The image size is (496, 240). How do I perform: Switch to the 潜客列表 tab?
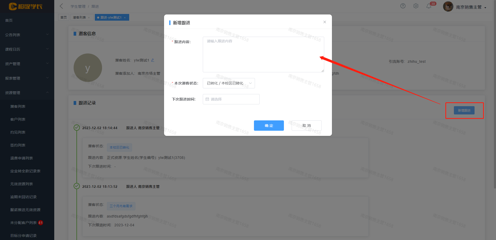pos(79,18)
